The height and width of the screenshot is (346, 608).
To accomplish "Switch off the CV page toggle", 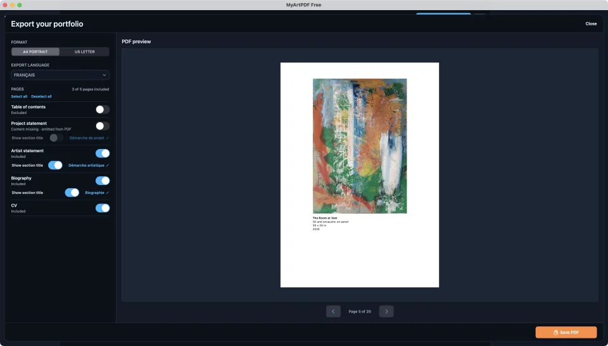I will click(103, 208).
